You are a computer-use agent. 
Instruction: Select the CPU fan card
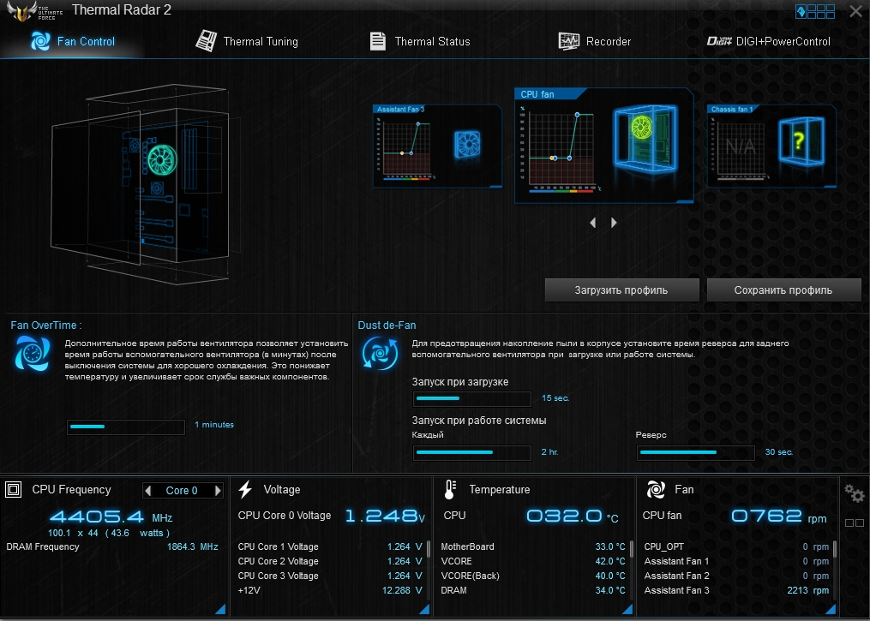[x=603, y=146]
